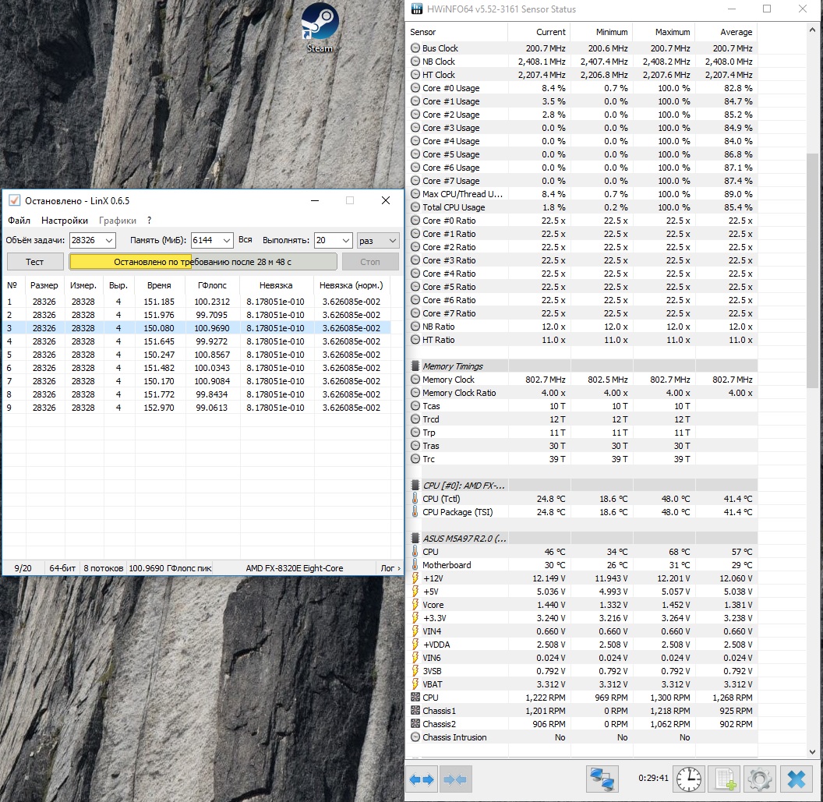The height and width of the screenshot is (802, 823).
Task: Close sensors with the blue X icon
Action: (x=796, y=779)
